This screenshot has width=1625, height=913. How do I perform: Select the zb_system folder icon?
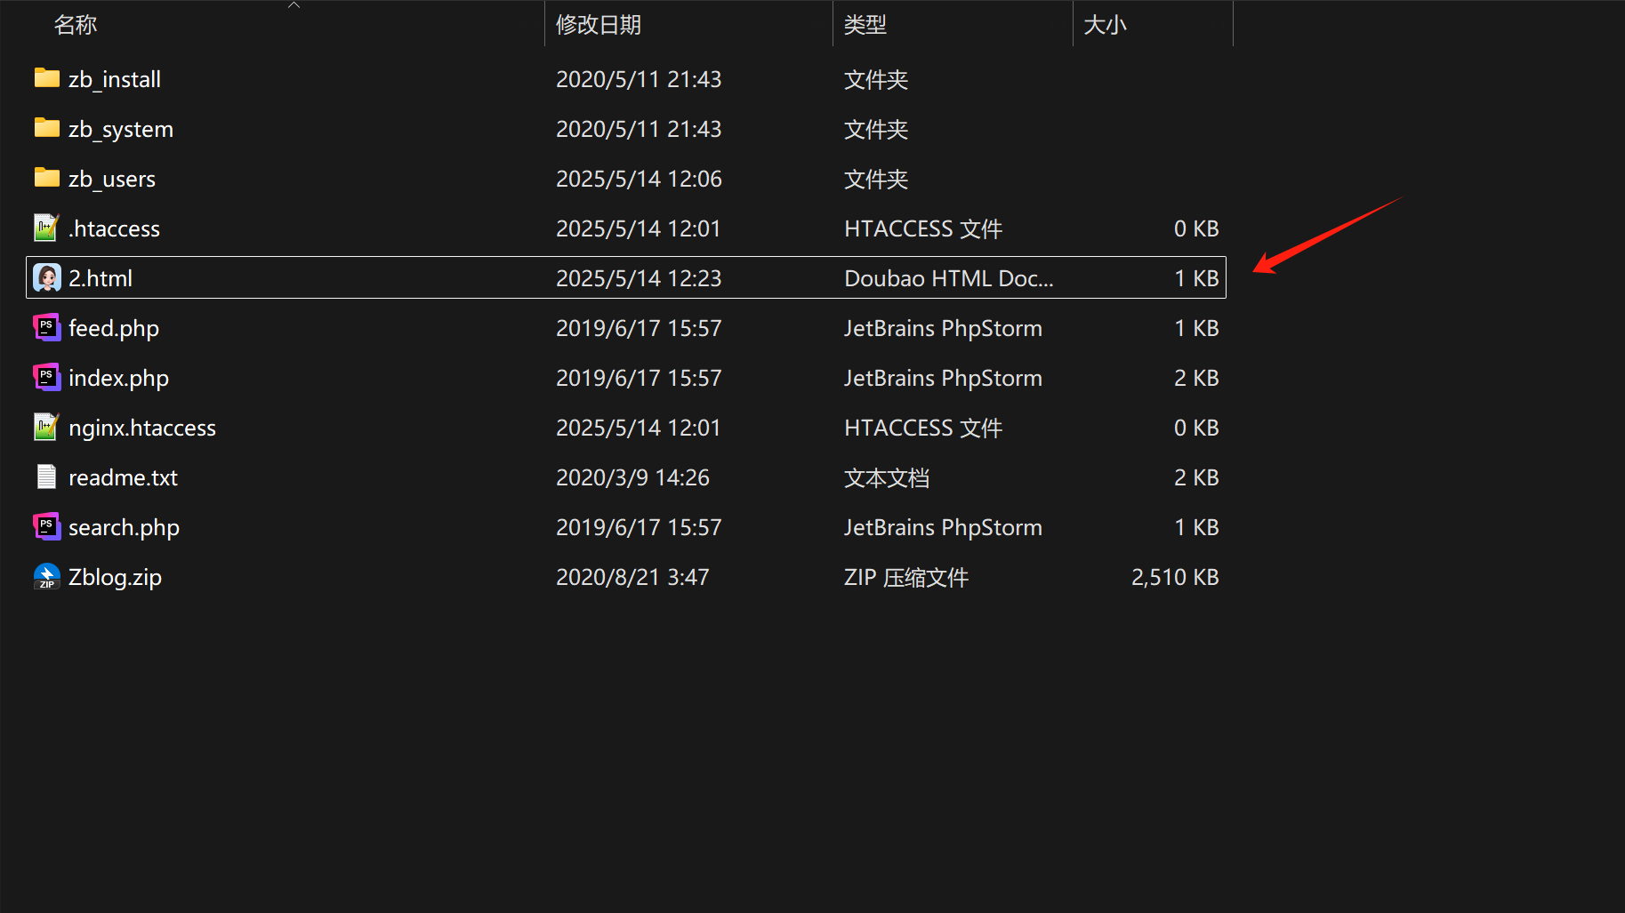(x=46, y=129)
